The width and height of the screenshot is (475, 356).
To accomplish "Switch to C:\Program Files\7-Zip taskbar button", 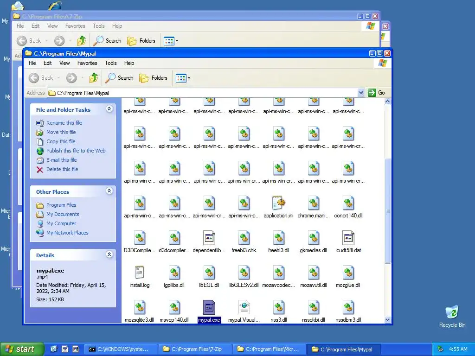I will click(195, 350).
